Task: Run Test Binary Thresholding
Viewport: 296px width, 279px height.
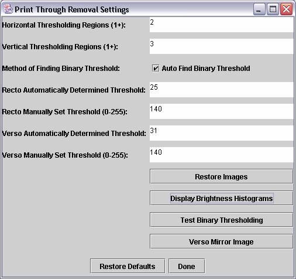Action: [x=221, y=220]
